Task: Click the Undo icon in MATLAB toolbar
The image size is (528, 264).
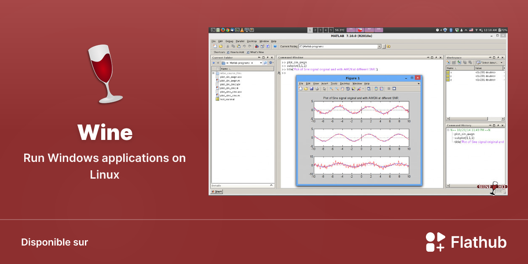Action: click(x=244, y=46)
